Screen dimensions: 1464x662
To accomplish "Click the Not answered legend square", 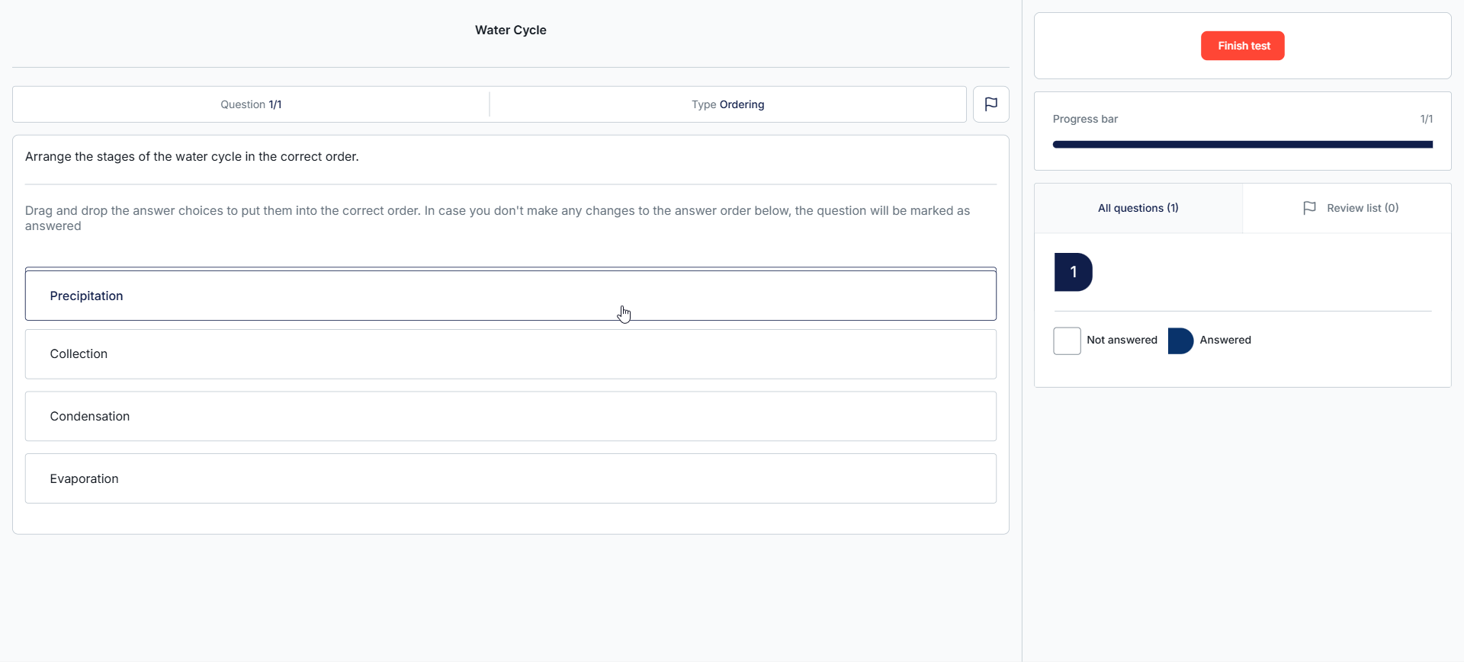I will (x=1067, y=341).
